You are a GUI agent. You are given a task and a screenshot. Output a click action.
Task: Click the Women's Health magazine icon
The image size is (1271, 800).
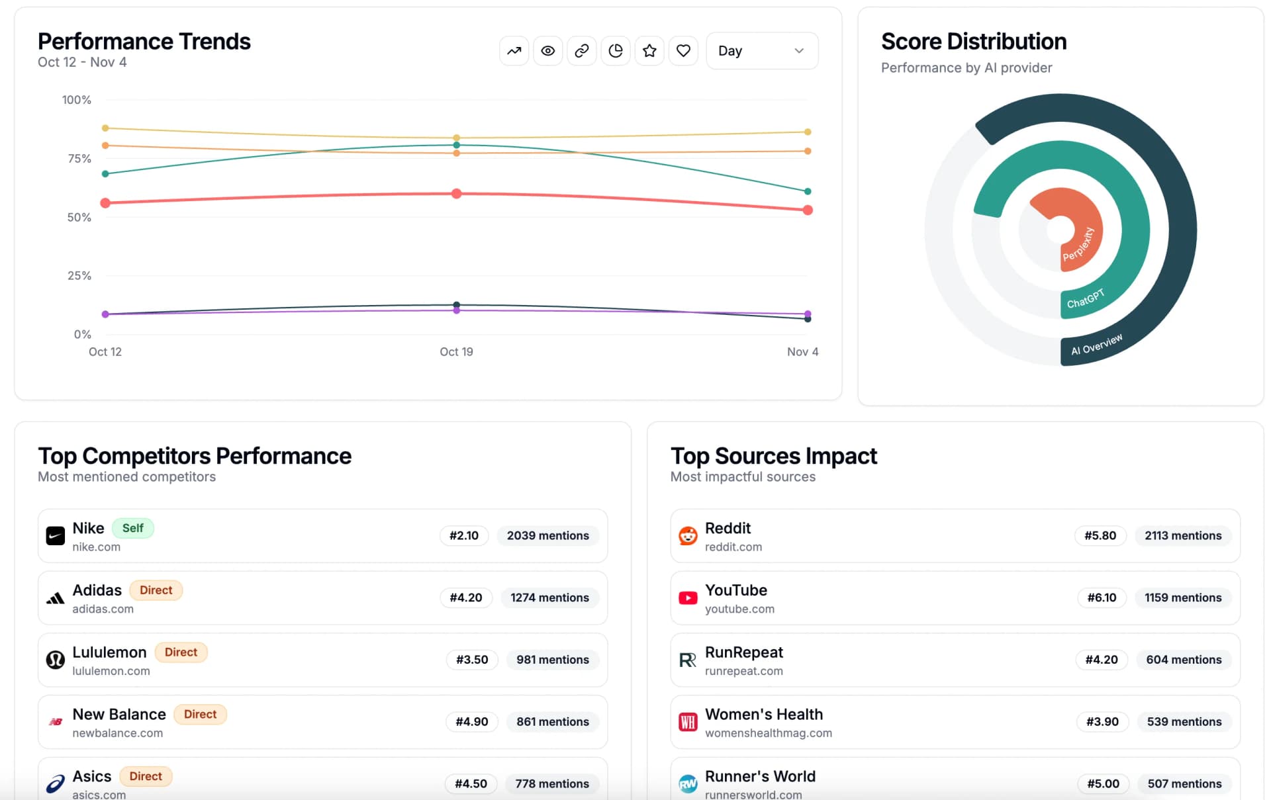point(688,722)
